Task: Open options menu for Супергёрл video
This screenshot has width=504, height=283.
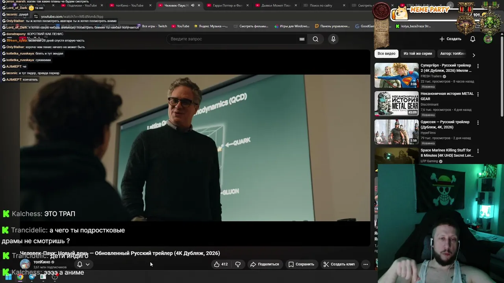Action: coord(478,66)
